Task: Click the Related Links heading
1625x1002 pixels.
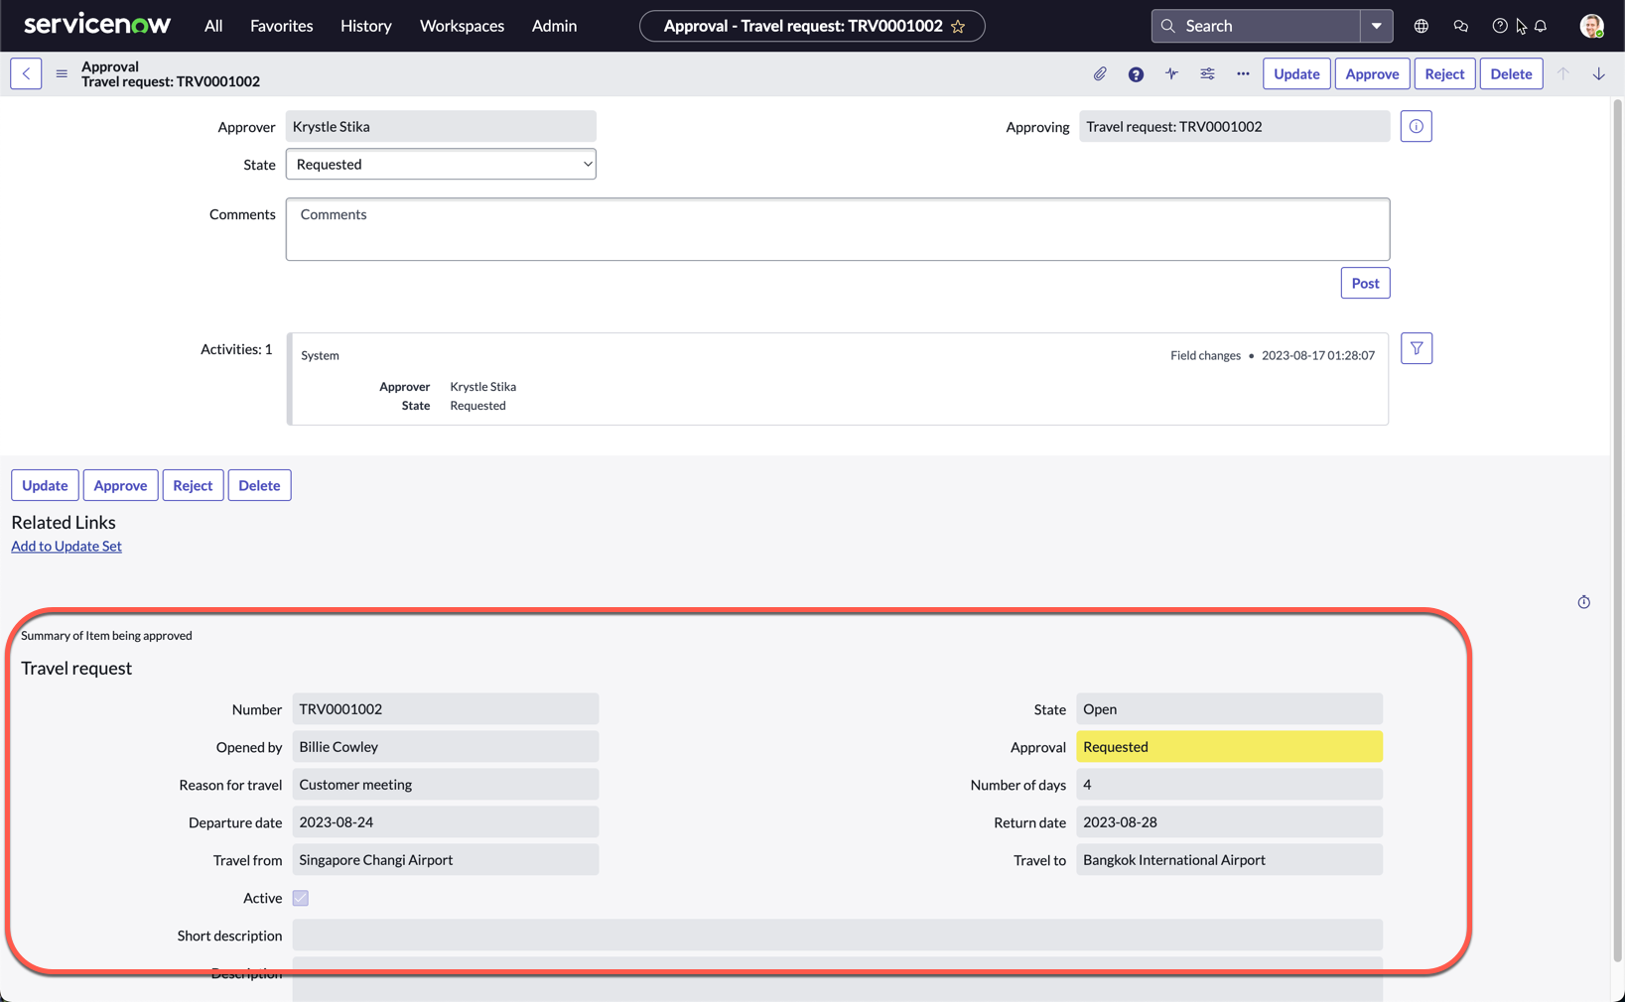Action: pos(64,522)
